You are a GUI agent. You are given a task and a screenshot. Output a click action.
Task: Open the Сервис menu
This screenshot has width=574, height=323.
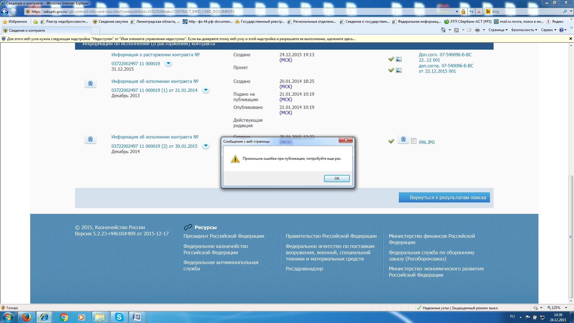click(549, 30)
